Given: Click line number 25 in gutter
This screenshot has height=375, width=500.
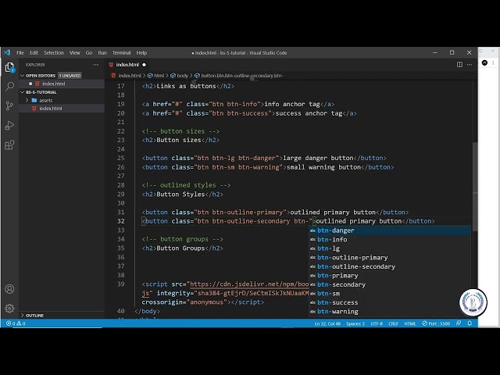Looking at the screenshot, I should [x=121, y=158].
